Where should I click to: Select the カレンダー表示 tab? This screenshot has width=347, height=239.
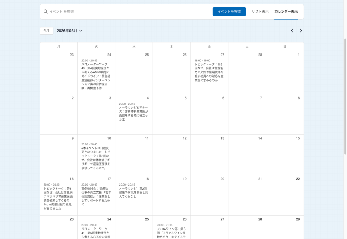[x=286, y=12]
